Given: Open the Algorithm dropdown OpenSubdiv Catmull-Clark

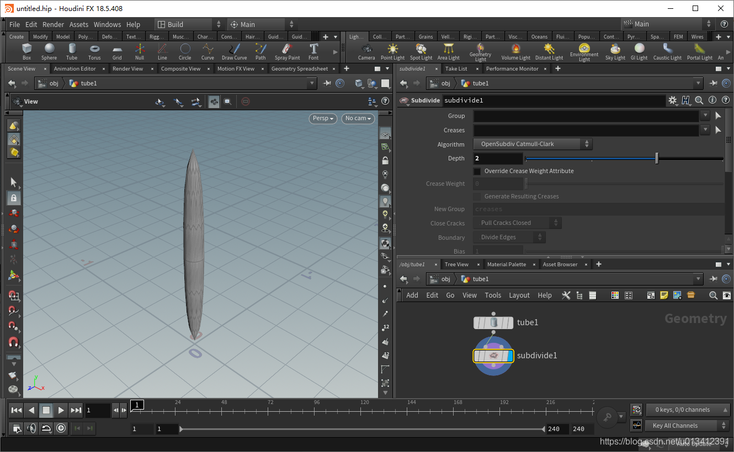Looking at the screenshot, I should point(533,144).
